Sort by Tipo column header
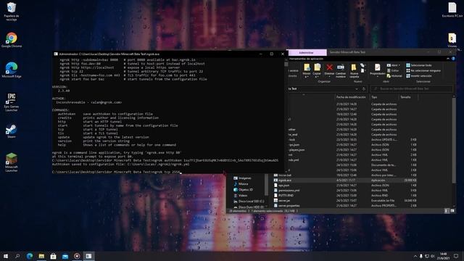Screen dimensions: 464x261 (384, 97)
